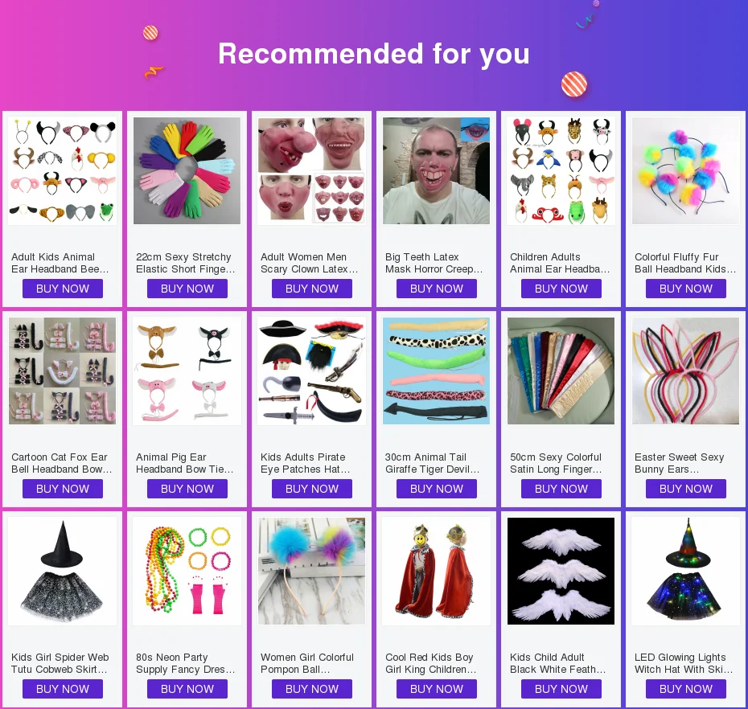Buy the Adult Kids Animal Ear Headband
Screen dimensions: 748x709
pos(63,289)
